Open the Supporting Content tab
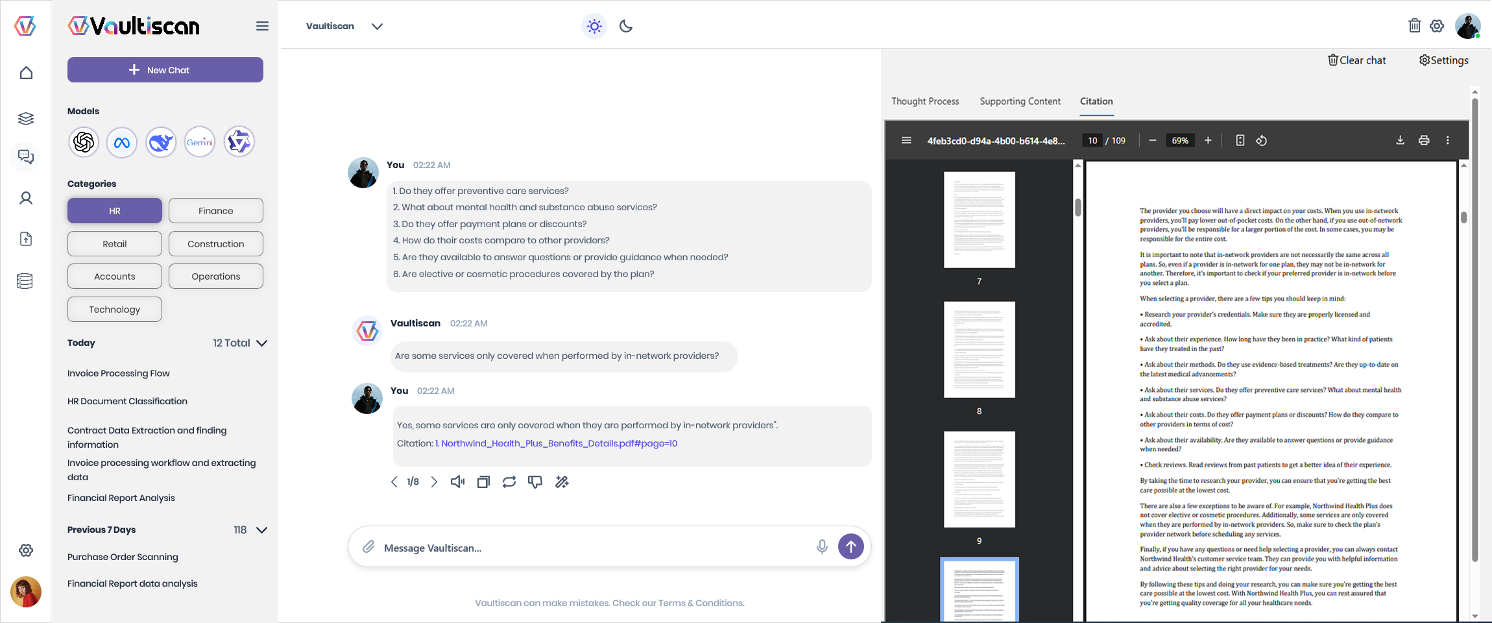The image size is (1492, 623). coord(1020,101)
